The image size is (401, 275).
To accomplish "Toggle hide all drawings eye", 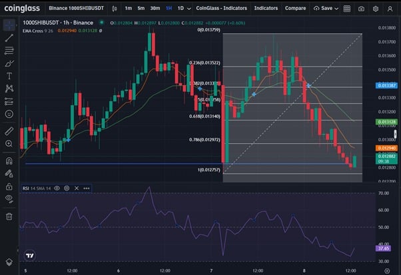I will pos(9,199).
